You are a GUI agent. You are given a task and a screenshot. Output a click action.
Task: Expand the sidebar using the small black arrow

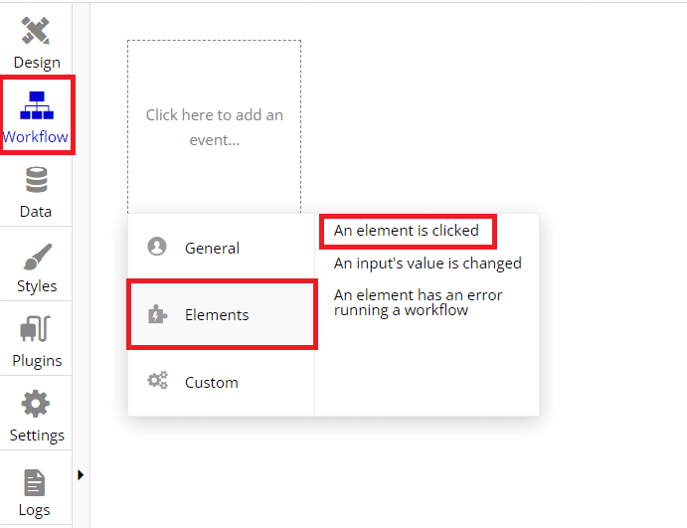click(x=81, y=475)
